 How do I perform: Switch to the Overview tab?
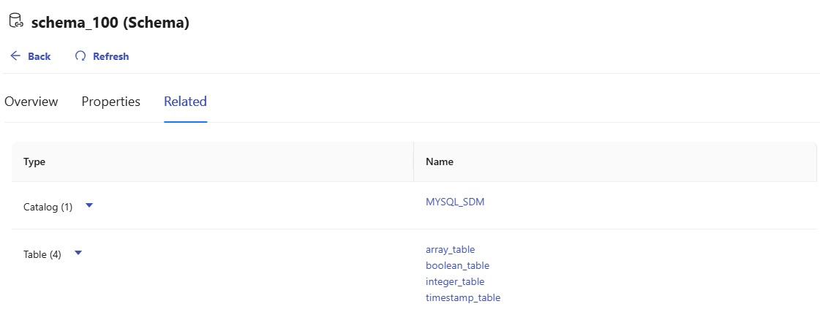31,102
